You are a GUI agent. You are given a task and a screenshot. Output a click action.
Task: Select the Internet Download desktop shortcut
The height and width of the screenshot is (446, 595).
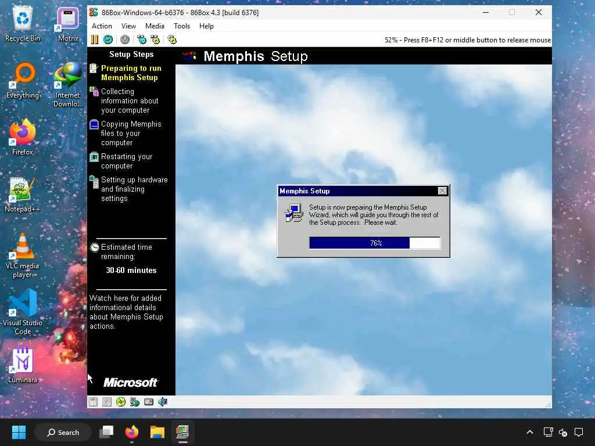point(68,85)
